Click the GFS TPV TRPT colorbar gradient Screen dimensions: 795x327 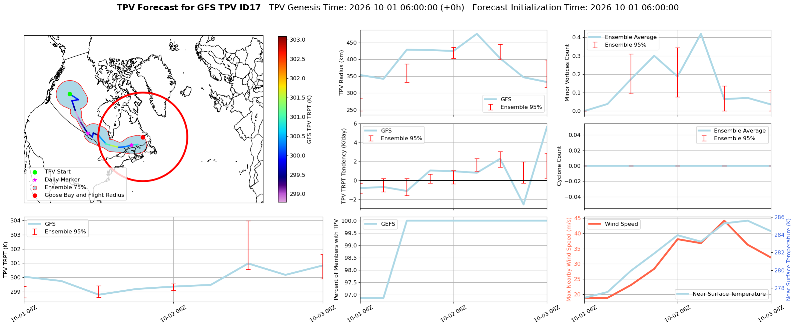coord(282,119)
